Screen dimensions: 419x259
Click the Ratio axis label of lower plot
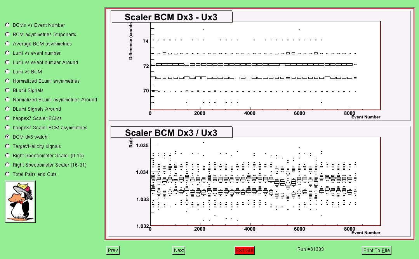point(130,143)
